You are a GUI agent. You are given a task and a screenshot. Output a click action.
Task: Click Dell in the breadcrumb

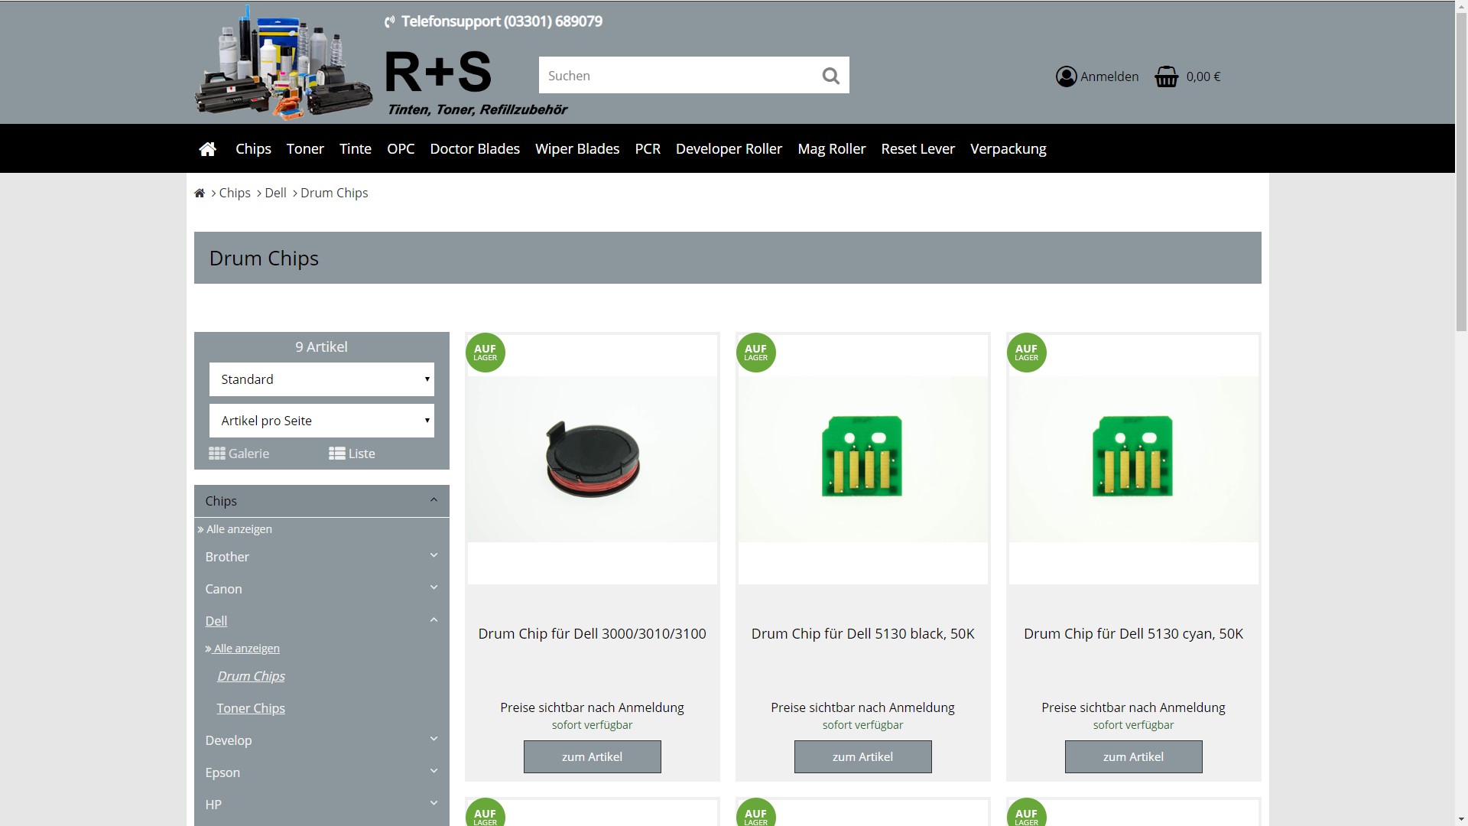[x=275, y=193]
